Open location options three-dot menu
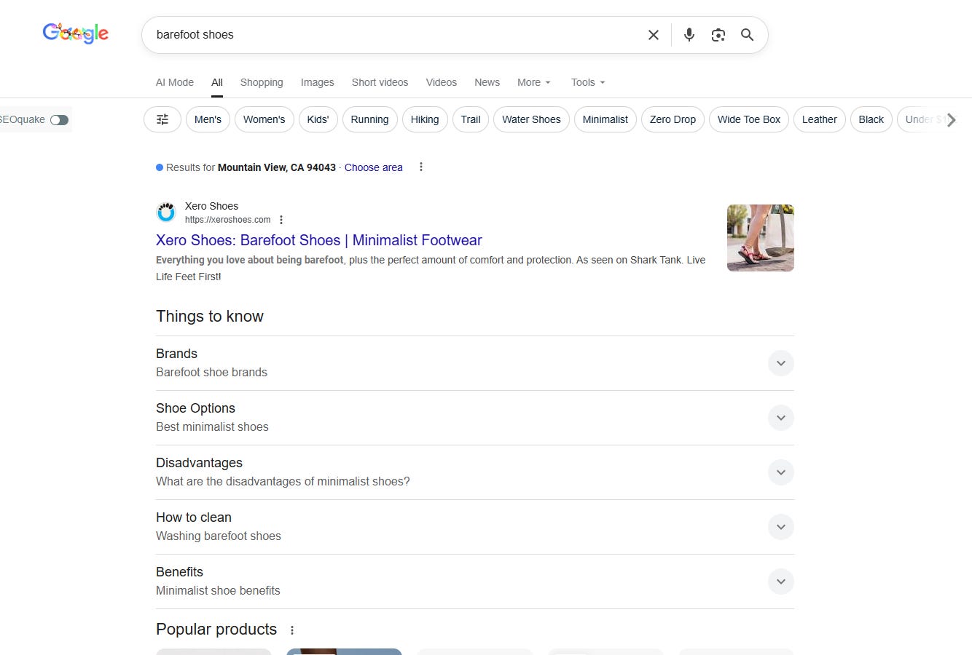Image resolution: width=972 pixels, height=655 pixels. click(x=420, y=167)
